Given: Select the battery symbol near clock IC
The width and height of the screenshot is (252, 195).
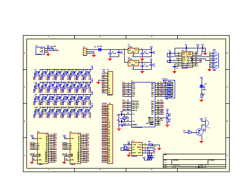Looking at the screenshot, I should click(x=151, y=145).
